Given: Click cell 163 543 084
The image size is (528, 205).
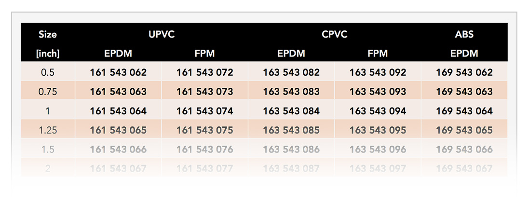Looking at the screenshot, I should coord(291,111).
